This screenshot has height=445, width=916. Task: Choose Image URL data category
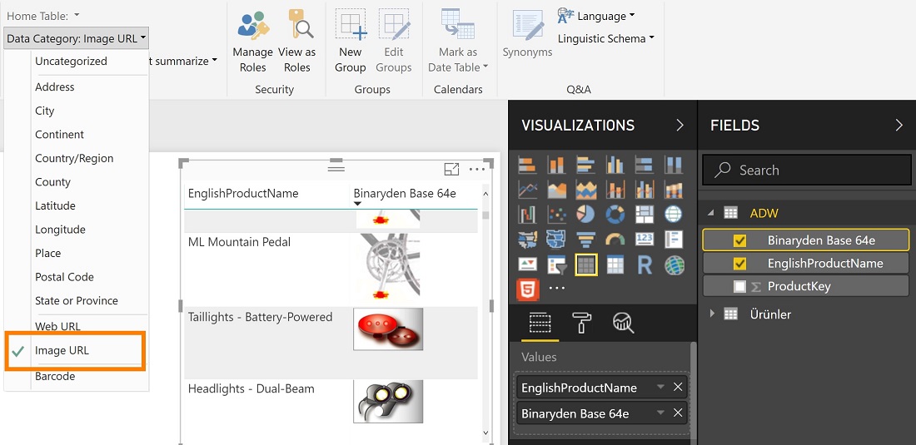pos(62,350)
